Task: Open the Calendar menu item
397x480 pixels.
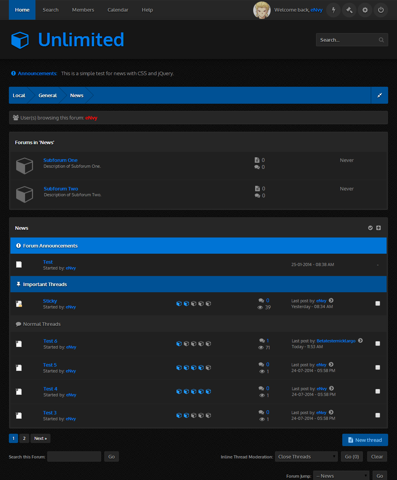Action: 118,10
